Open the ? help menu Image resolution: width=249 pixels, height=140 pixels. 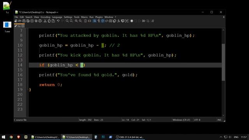(x=116, y=17)
